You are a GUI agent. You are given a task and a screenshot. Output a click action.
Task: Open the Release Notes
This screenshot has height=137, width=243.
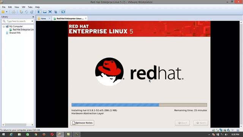point(82,123)
